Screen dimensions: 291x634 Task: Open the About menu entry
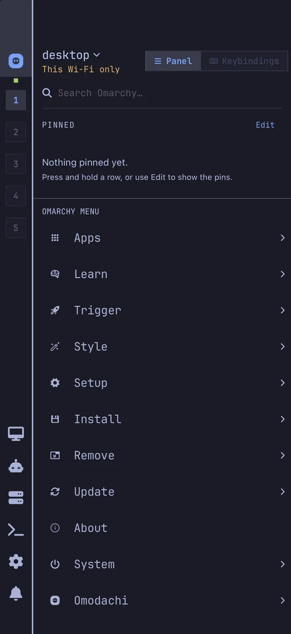click(x=162, y=528)
